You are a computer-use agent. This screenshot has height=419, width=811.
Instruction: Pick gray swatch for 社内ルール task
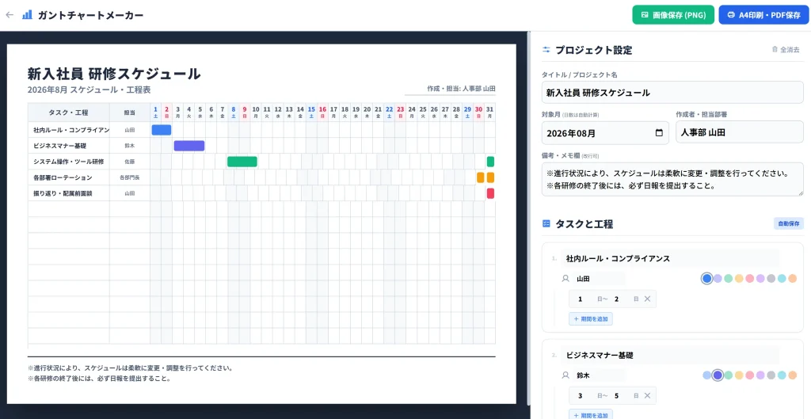tap(771, 278)
